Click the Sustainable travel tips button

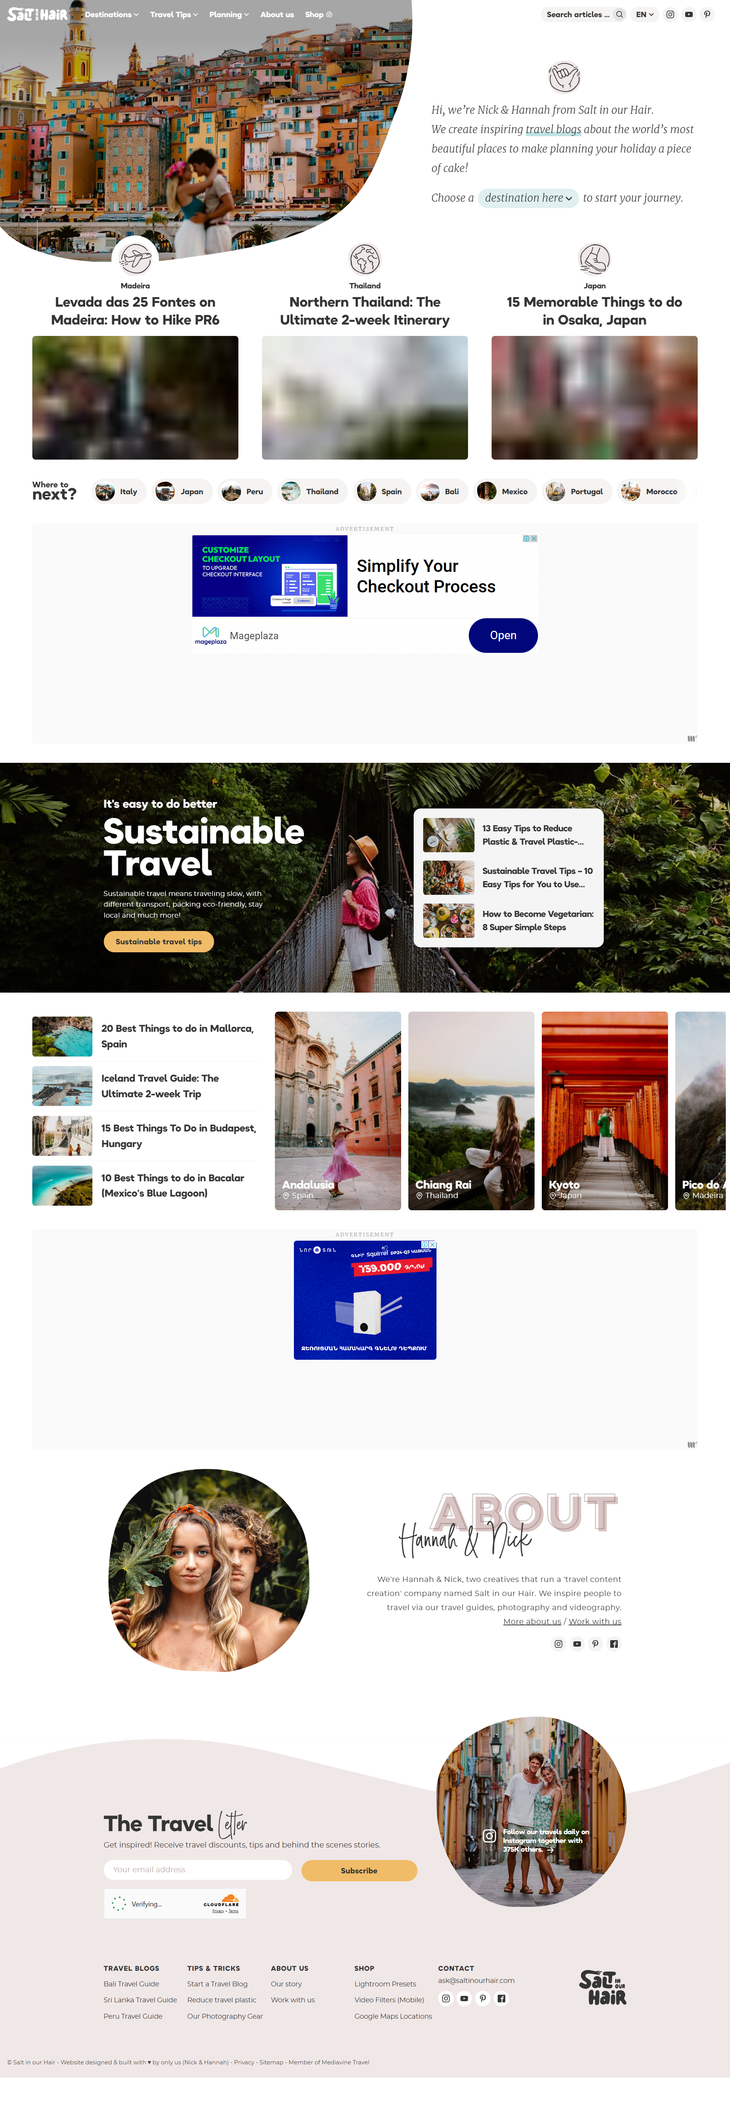(159, 941)
